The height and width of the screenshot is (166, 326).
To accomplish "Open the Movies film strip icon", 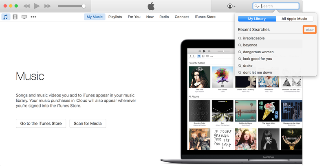I will [x=15, y=17].
